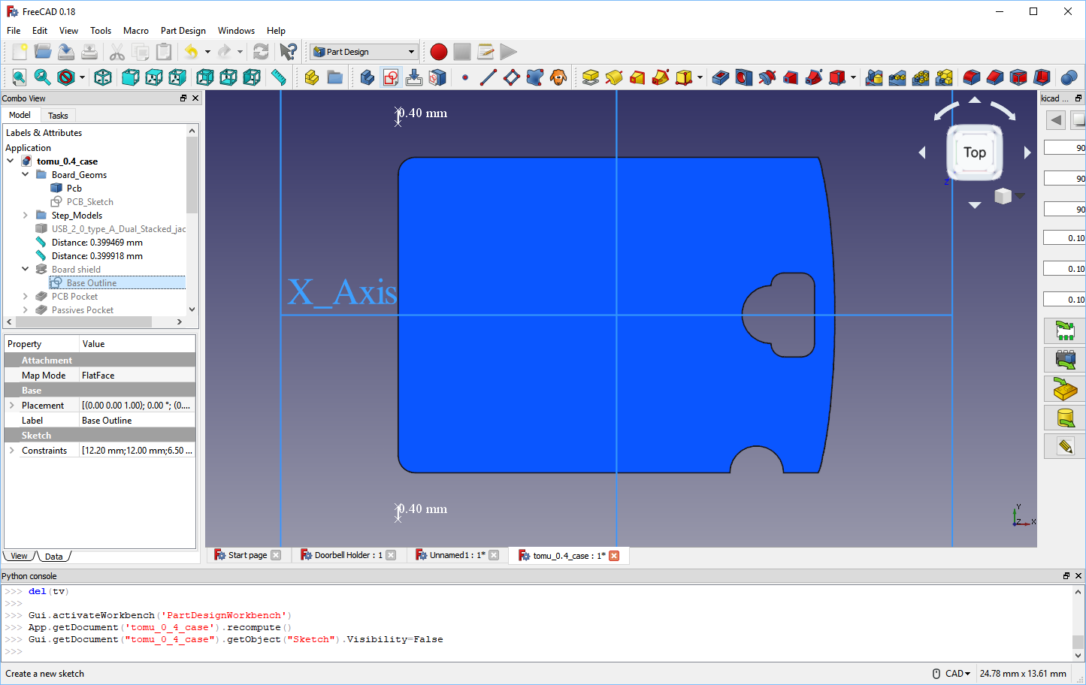
Task: Click Top on the navigation cube
Action: (x=974, y=152)
